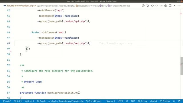183x103 pixels.
Task: Select the RouteServiceProvider.php editor tab
Action: tap(20, 6)
